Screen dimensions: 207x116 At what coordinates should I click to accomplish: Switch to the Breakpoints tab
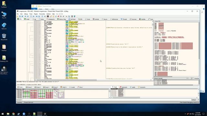[x=50, y=19]
